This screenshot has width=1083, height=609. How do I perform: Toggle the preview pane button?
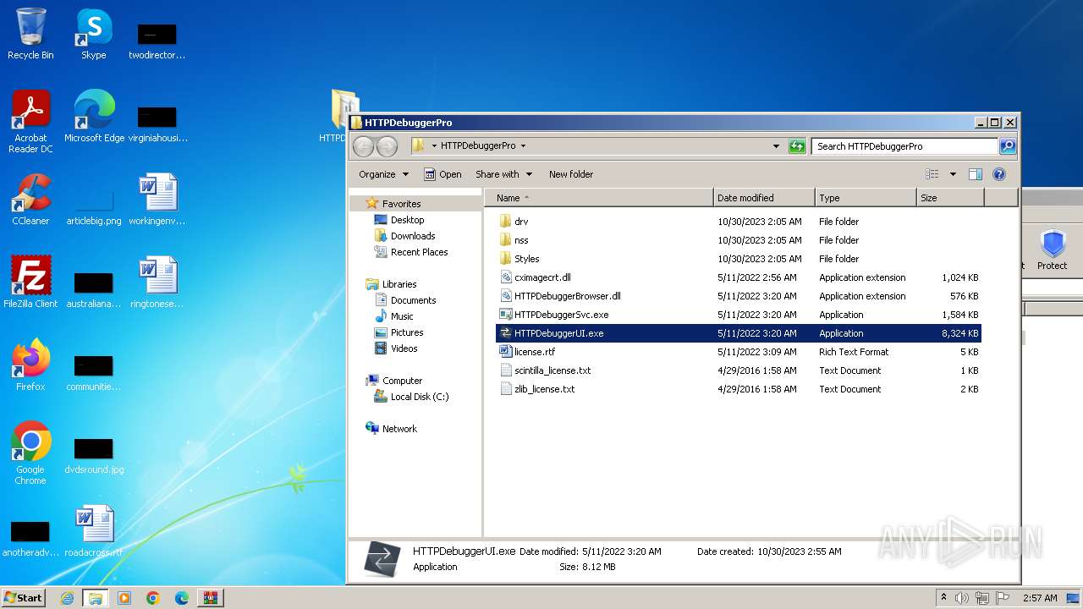click(976, 174)
